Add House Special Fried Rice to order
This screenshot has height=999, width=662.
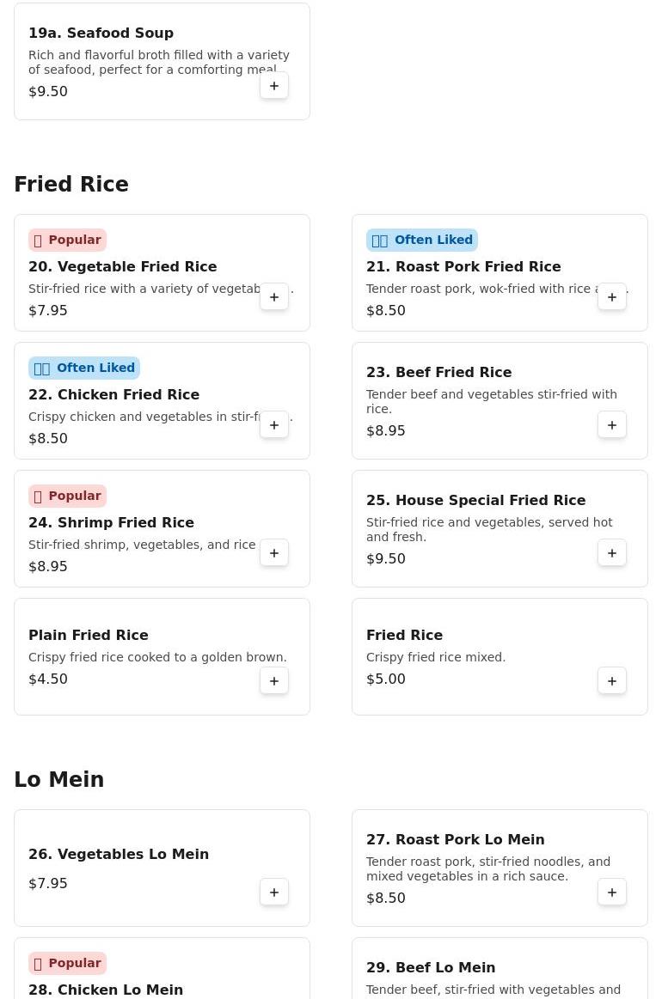(x=612, y=553)
